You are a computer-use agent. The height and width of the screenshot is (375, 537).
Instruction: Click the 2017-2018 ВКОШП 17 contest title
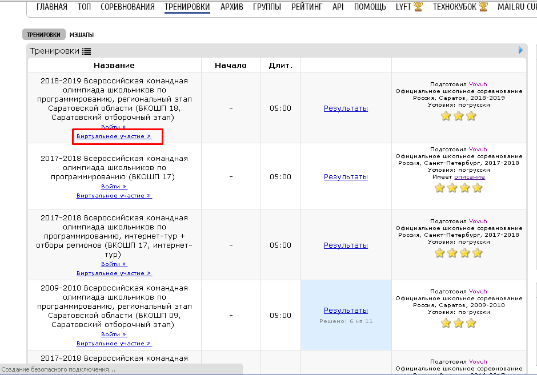[x=114, y=168]
